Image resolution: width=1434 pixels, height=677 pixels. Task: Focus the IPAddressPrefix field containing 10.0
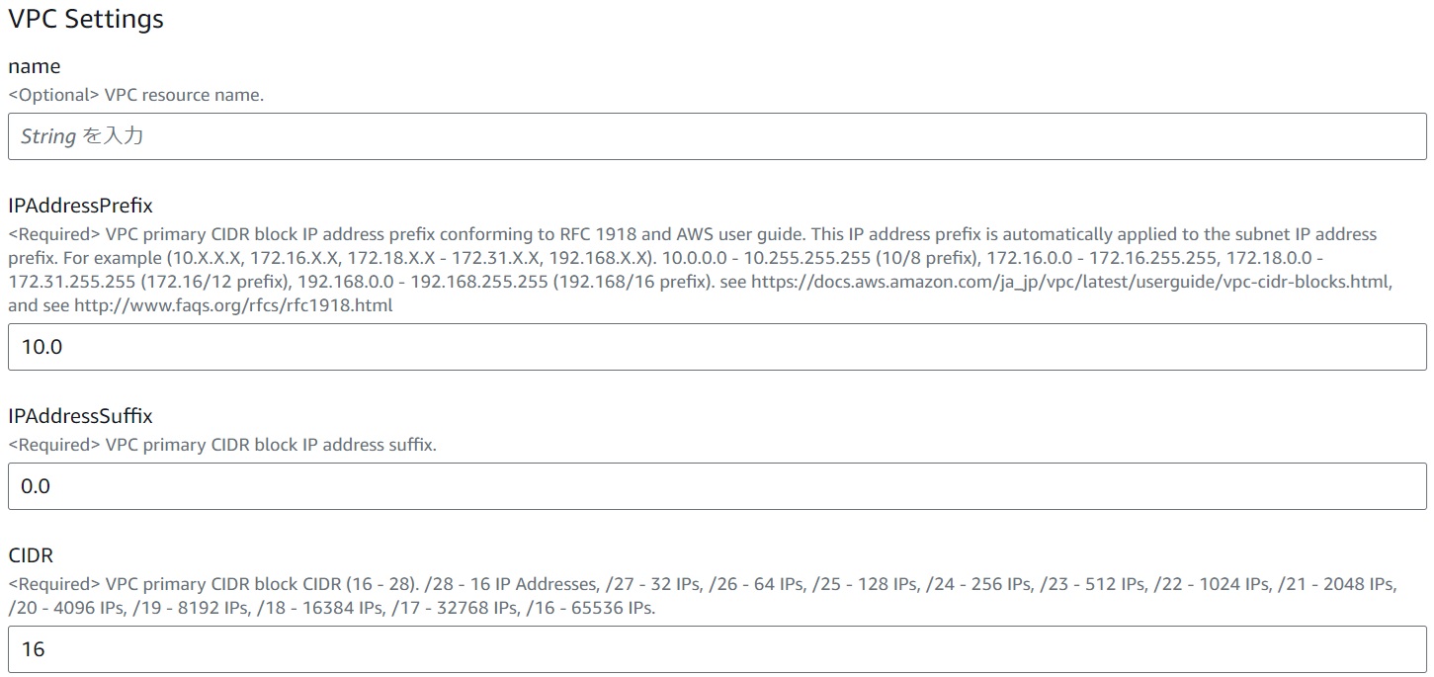point(717,347)
